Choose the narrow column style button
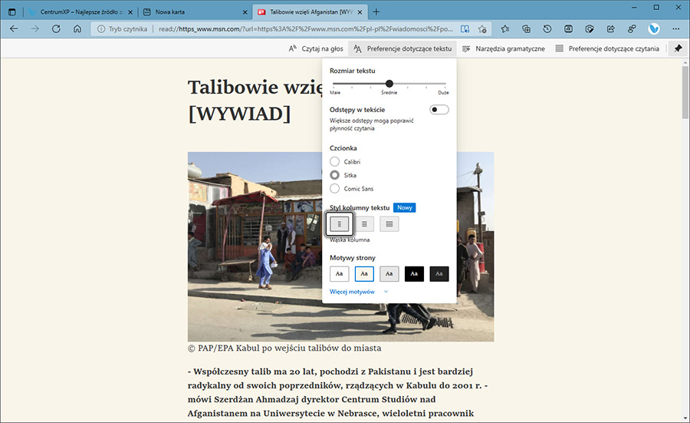The height and width of the screenshot is (423, 690). (x=340, y=224)
